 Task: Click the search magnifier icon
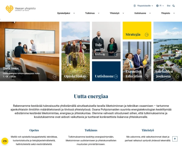point(174,6)
